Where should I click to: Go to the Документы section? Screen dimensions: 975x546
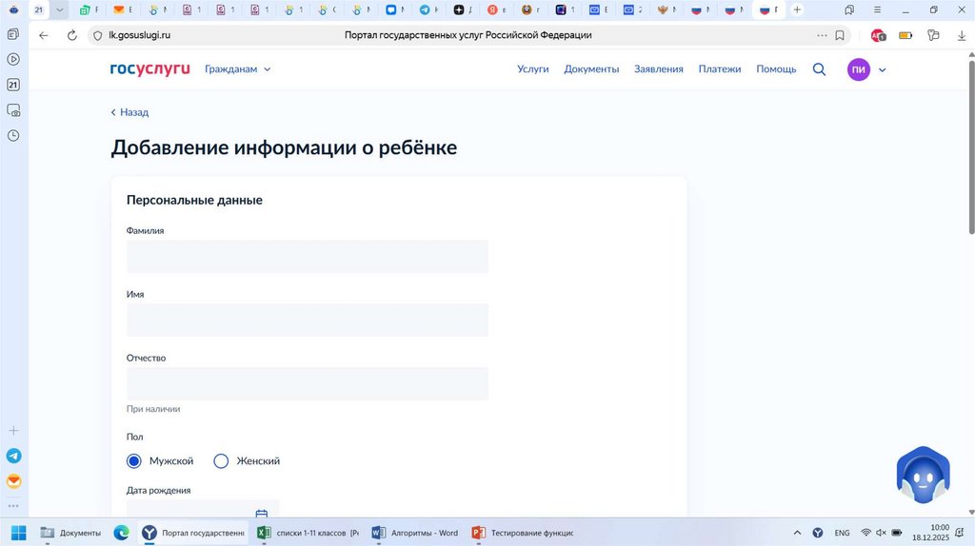591,69
